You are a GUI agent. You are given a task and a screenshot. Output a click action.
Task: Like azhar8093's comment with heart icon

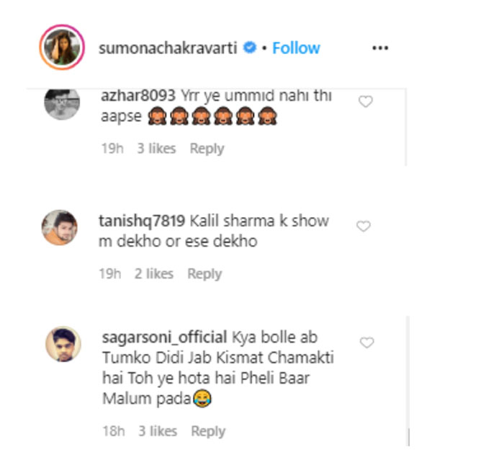[x=366, y=102]
